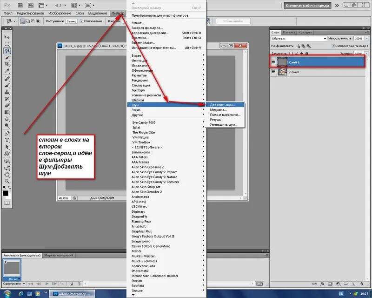Toggle Распространить кадр 1 checkbox
This screenshot has width=372, height=298.
coord(333,46)
